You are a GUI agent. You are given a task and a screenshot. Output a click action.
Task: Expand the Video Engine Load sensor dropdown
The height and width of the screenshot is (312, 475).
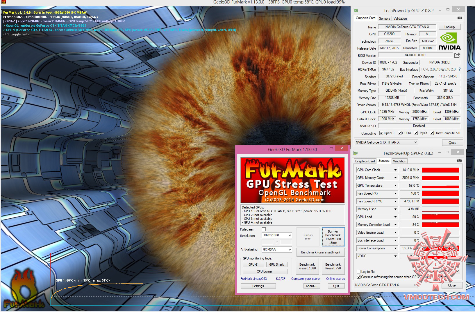click(395, 233)
